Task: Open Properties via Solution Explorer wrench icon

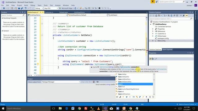Action: pos(183,16)
